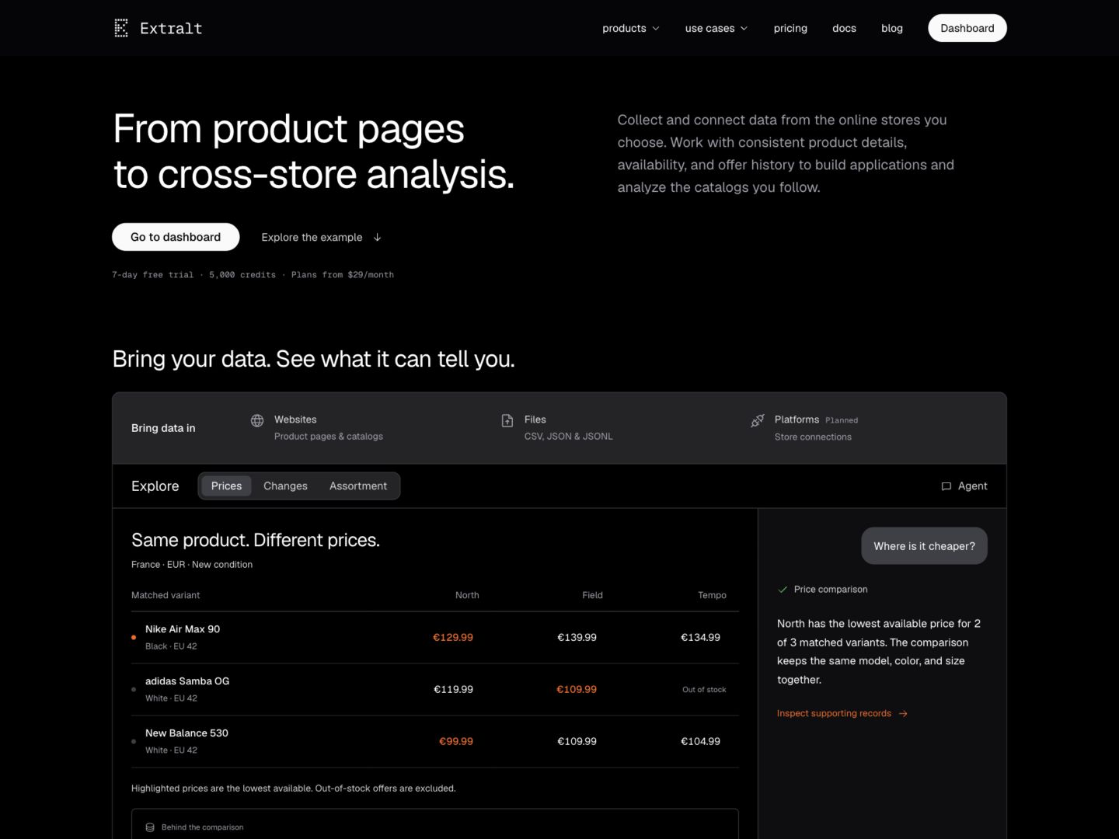Click the highlighted €109.99 Field price
This screenshot has width=1119, height=839.
point(577,690)
